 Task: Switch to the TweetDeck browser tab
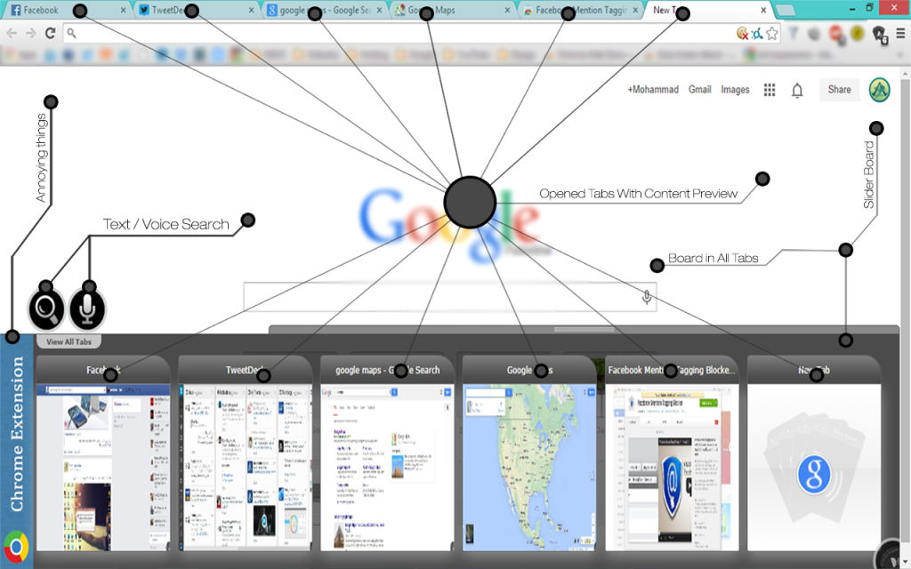tap(196, 10)
